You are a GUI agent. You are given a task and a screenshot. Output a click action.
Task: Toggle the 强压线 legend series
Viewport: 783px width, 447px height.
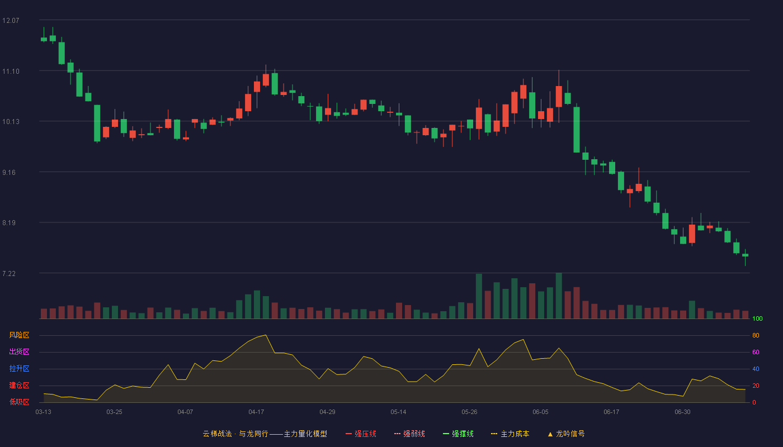[x=361, y=434]
